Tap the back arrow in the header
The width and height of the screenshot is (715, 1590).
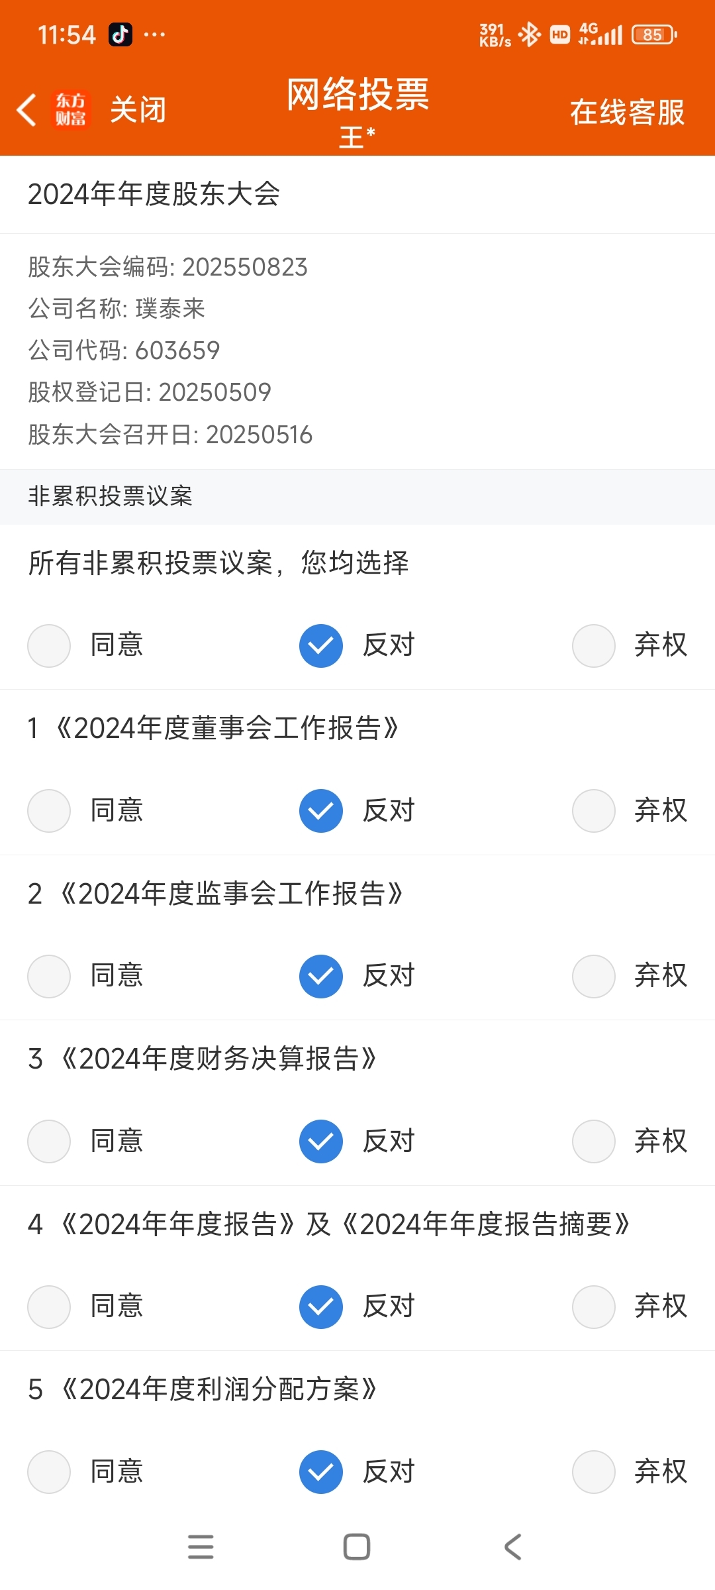pos(26,110)
